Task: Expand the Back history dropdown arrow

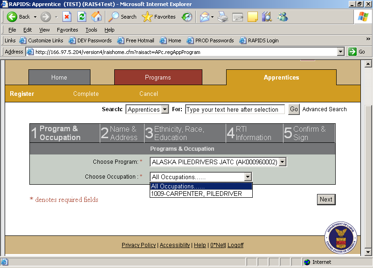Action: point(35,17)
